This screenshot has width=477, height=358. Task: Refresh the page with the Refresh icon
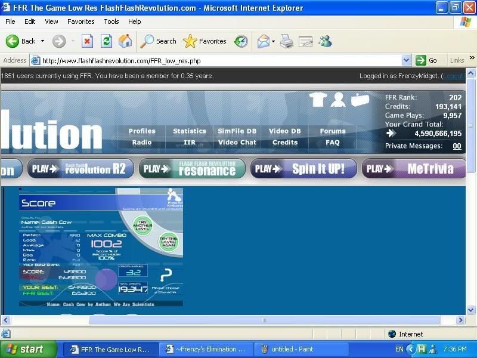click(106, 41)
